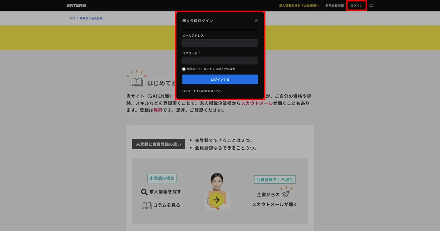440x231 pixels.
Task: Open the hamburger menu in top bar
Action: 371,5
